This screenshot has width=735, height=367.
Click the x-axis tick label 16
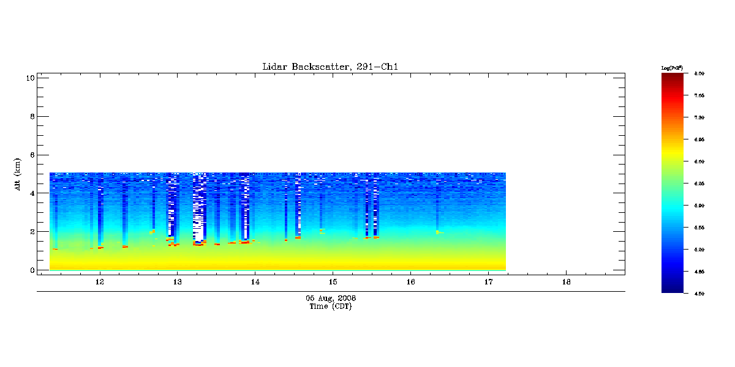point(410,282)
